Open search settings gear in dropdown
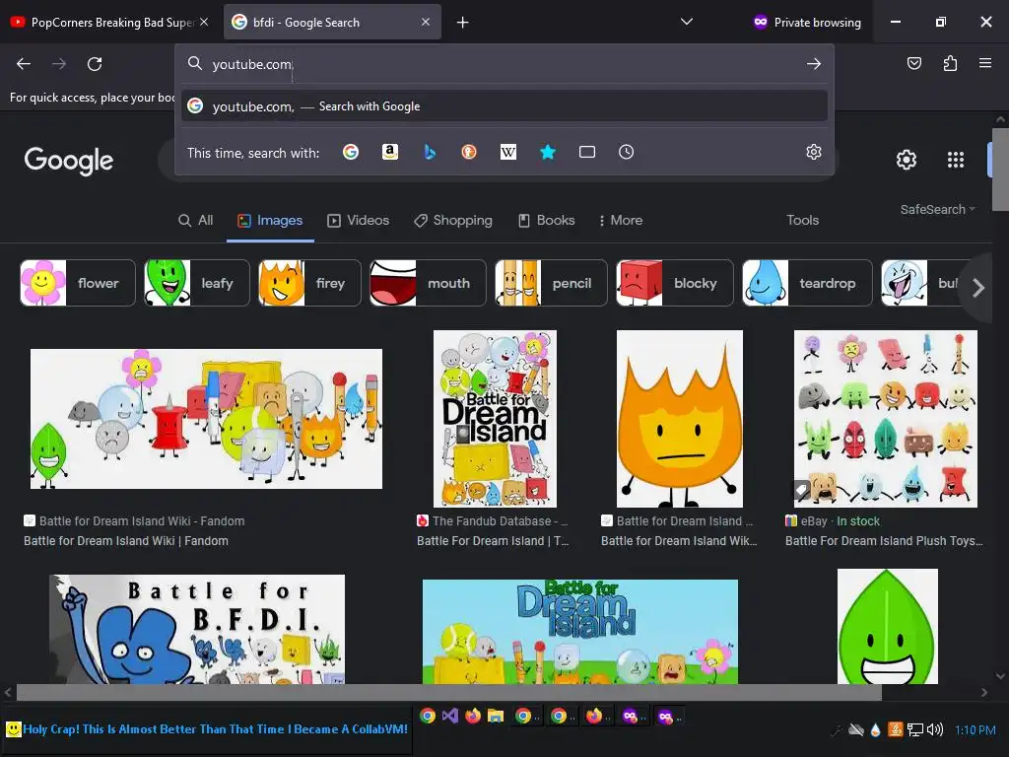The width and height of the screenshot is (1009, 757). [x=813, y=152]
